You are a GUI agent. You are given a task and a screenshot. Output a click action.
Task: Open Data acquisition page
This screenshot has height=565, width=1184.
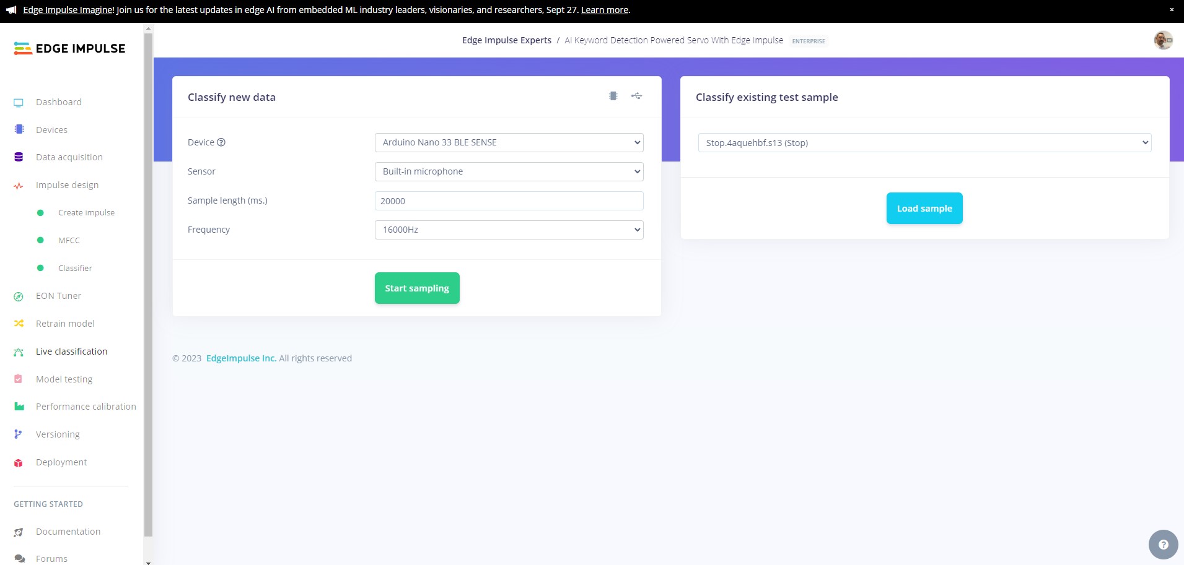69,157
